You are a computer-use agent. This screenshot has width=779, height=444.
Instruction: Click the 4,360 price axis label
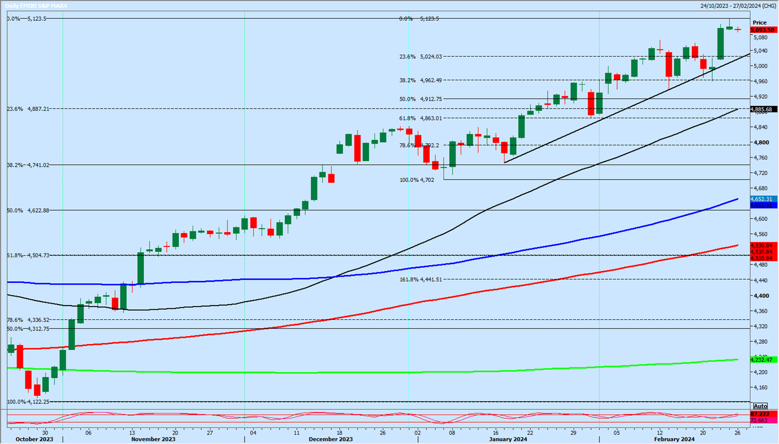click(760, 311)
